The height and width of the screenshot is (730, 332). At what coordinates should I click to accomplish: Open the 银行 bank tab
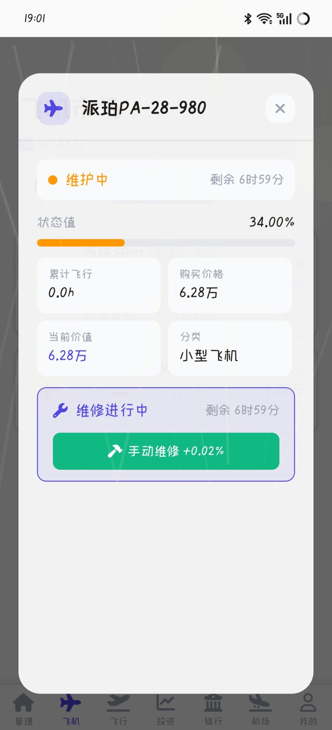coord(213,709)
